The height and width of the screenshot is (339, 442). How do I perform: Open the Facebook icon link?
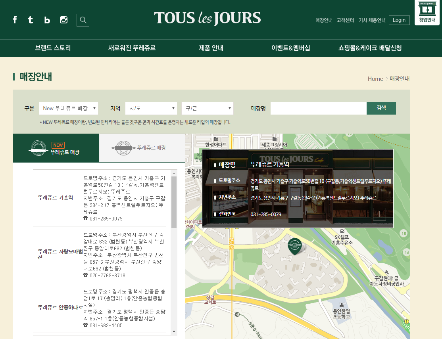15,20
